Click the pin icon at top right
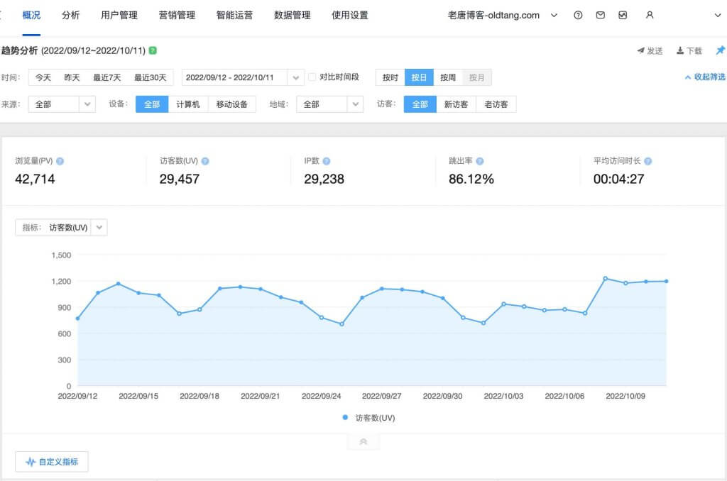The height and width of the screenshot is (481, 727). [720, 50]
